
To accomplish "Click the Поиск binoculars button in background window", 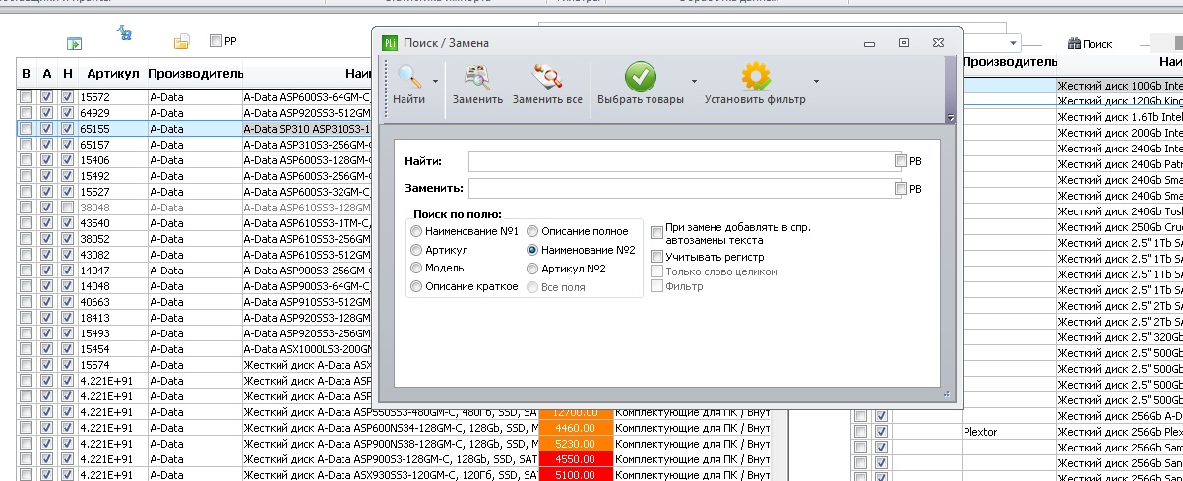I will pyautogui.click(x=1090, y=44).
